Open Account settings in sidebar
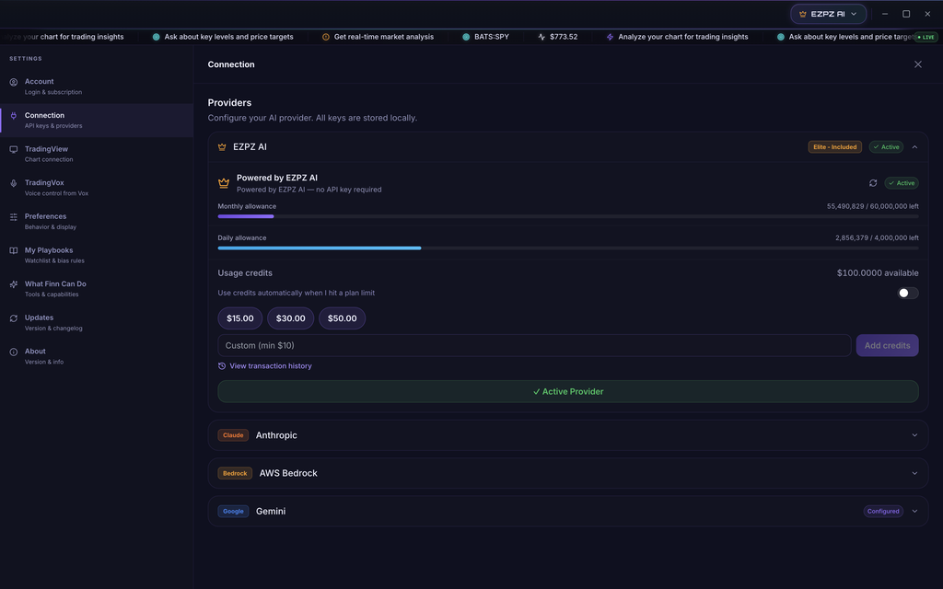The height and width of the screenshot is (589, 943). [x=96, y=87]
